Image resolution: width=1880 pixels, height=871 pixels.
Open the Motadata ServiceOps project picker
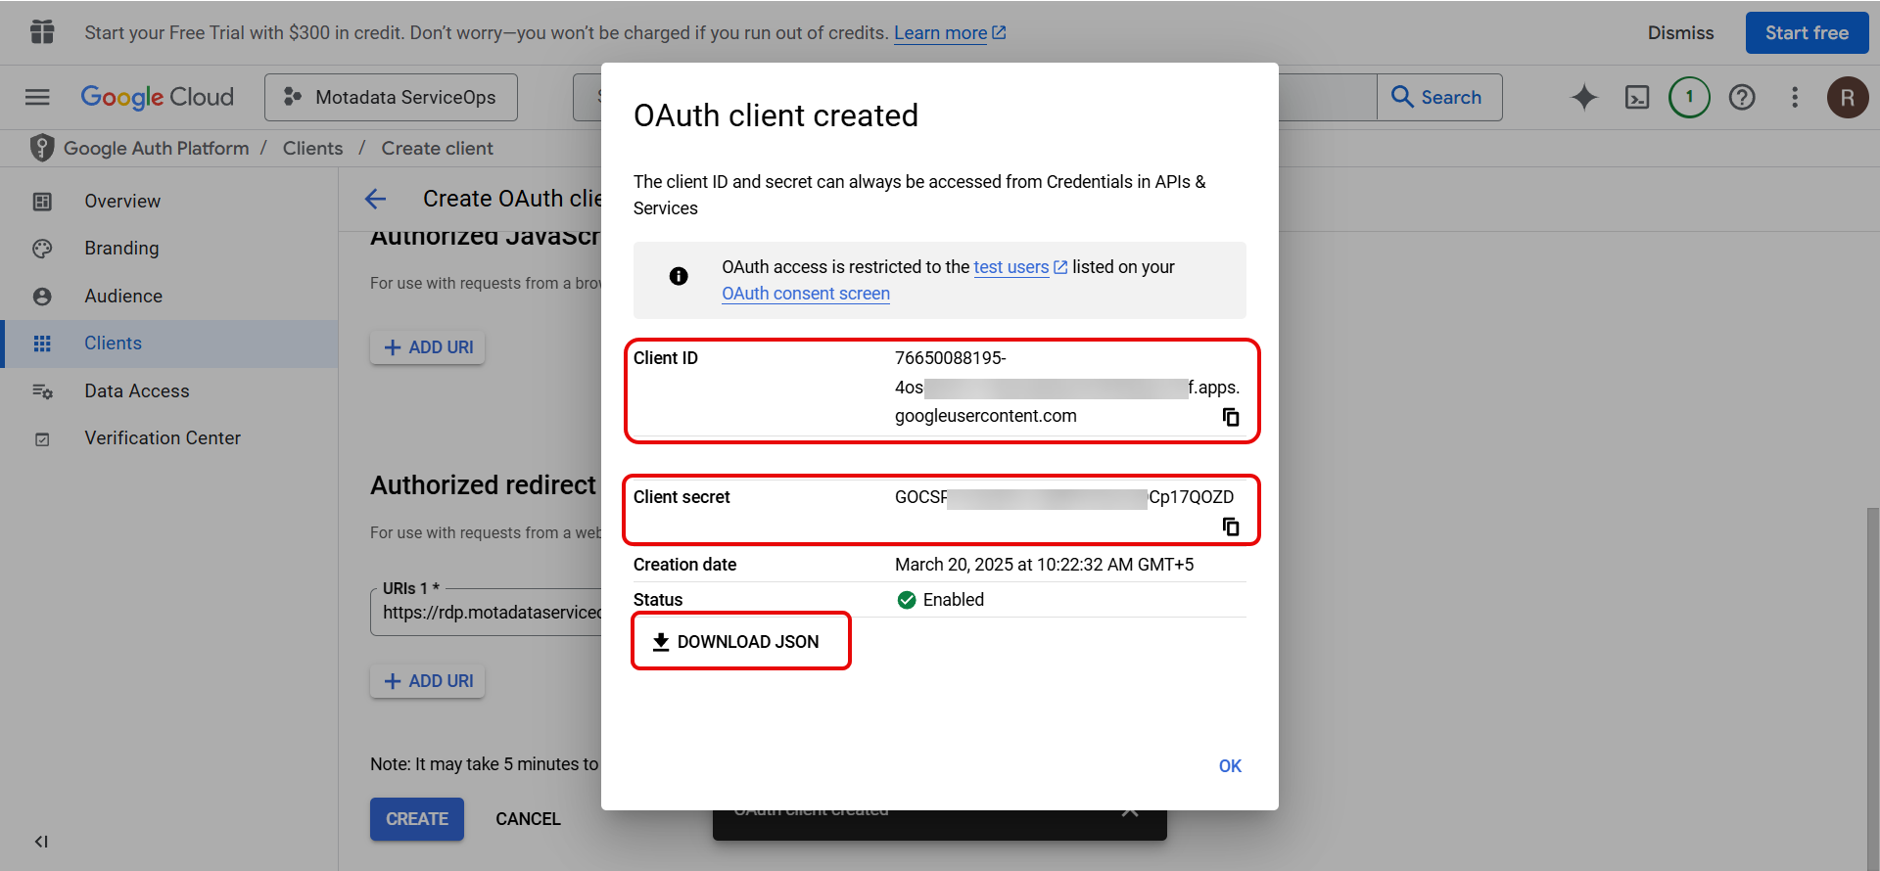pos(391,97)
